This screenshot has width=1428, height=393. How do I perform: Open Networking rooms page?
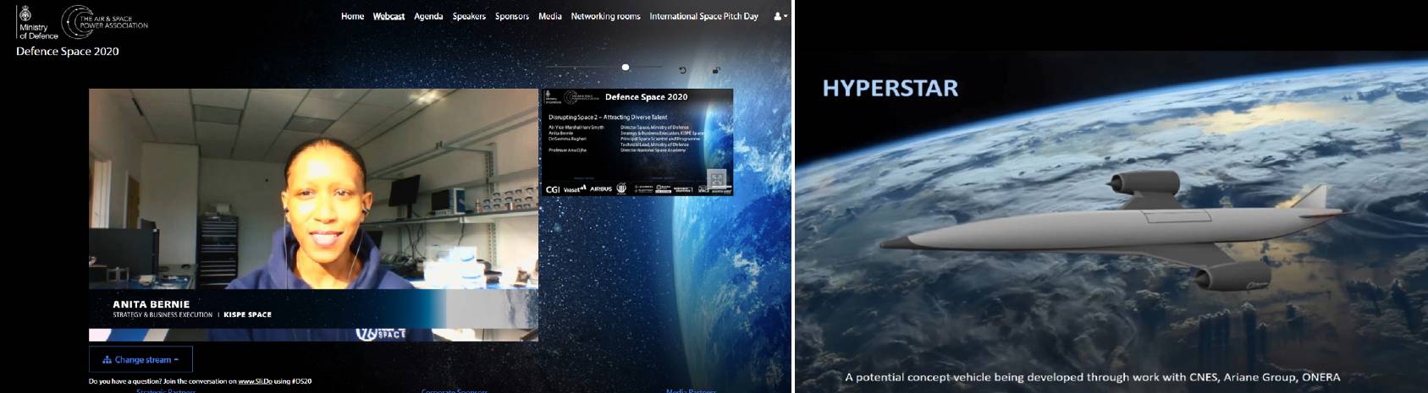(605, 16)
